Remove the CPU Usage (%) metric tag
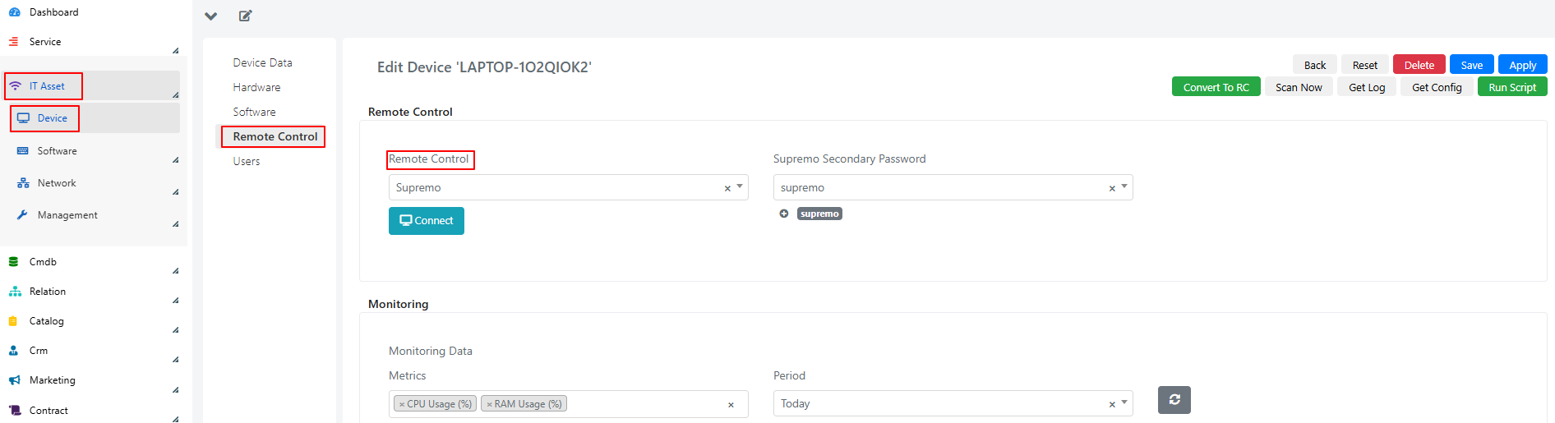 [x=402, y=404]
